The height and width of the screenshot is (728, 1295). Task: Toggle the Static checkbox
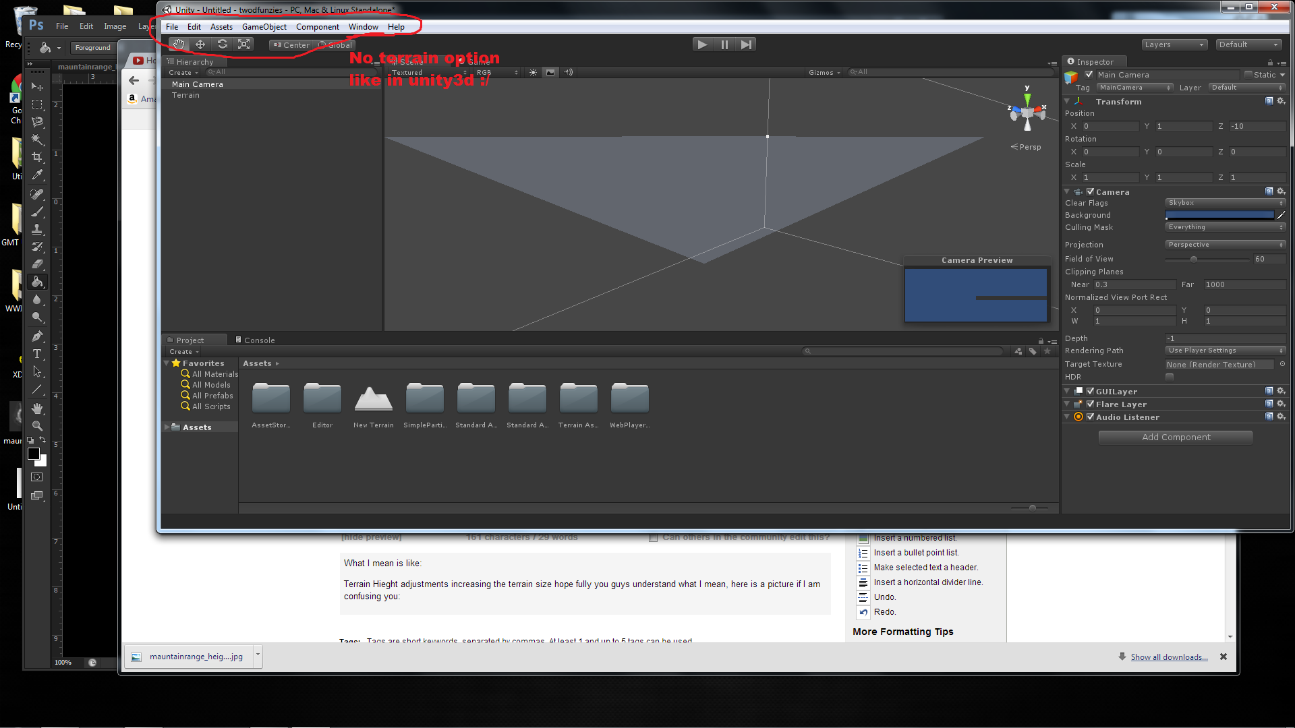pyautogui.click(x=1248, y=75)
